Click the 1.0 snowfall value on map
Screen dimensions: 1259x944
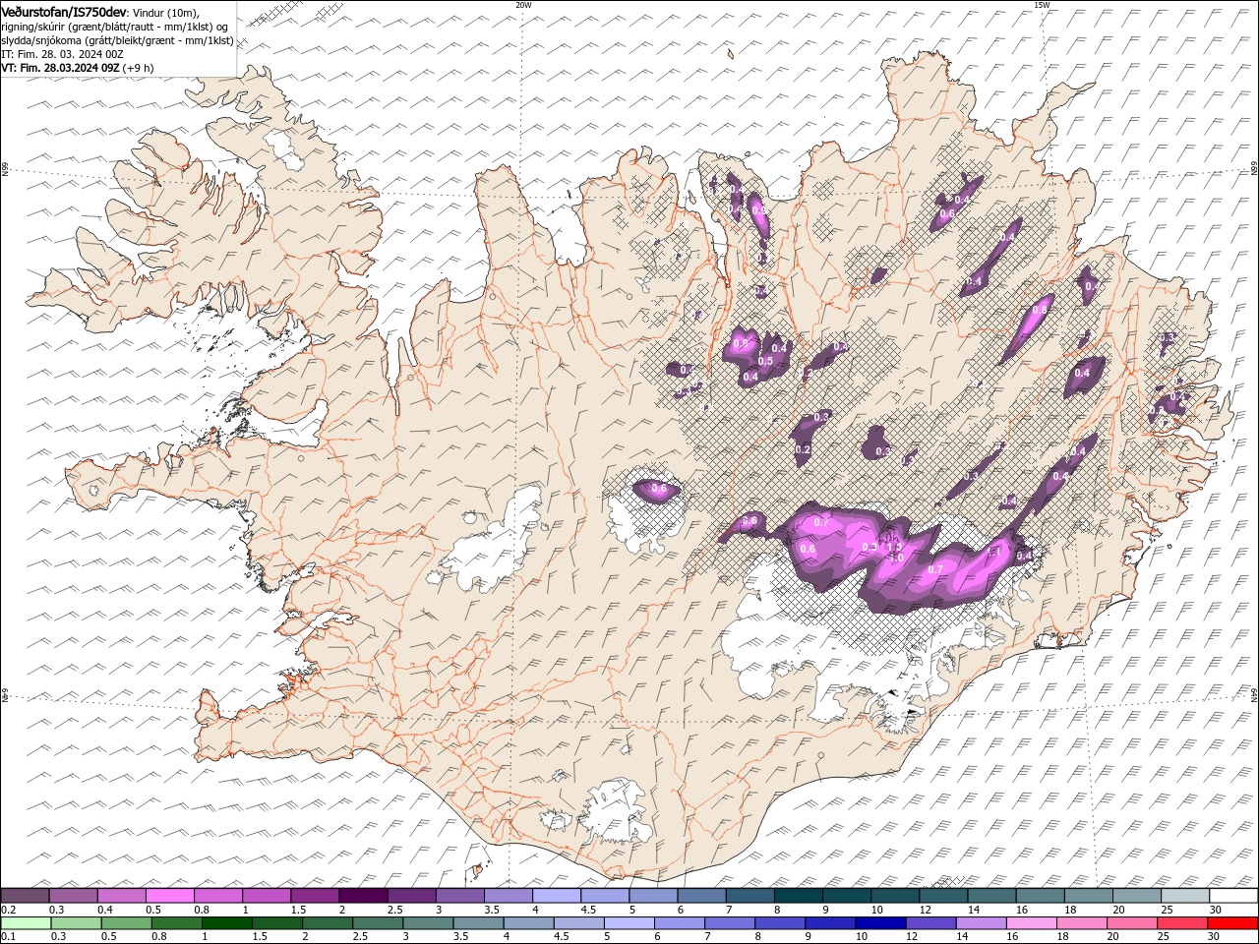click(x=896, y=558)
